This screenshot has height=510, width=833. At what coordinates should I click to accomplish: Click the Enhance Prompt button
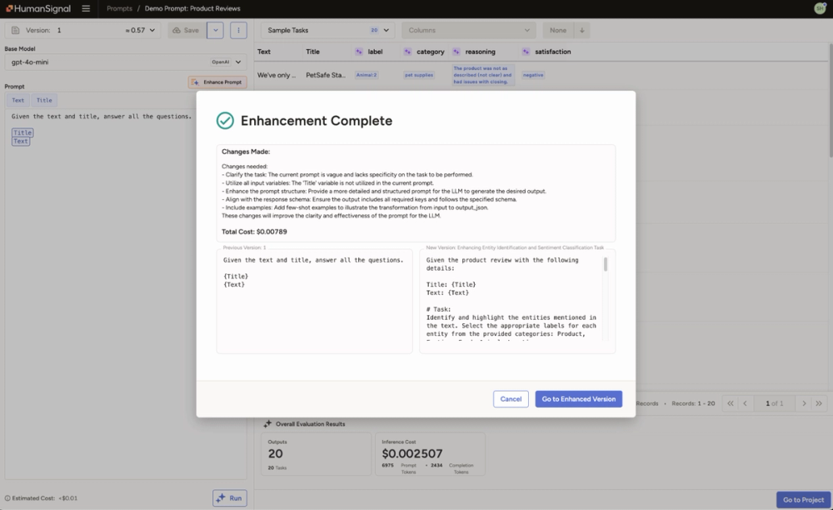pyautogui.click(x=217, y=82)
